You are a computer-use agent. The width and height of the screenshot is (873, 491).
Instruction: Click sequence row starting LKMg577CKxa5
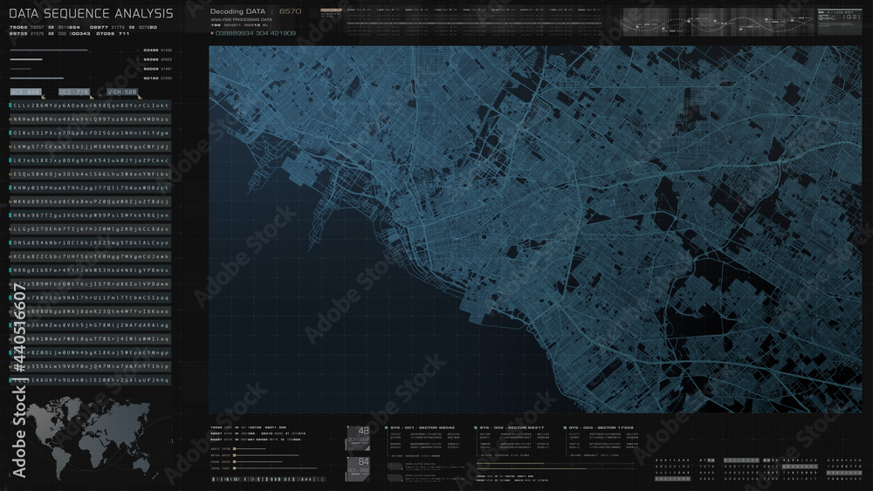[90, 147]
